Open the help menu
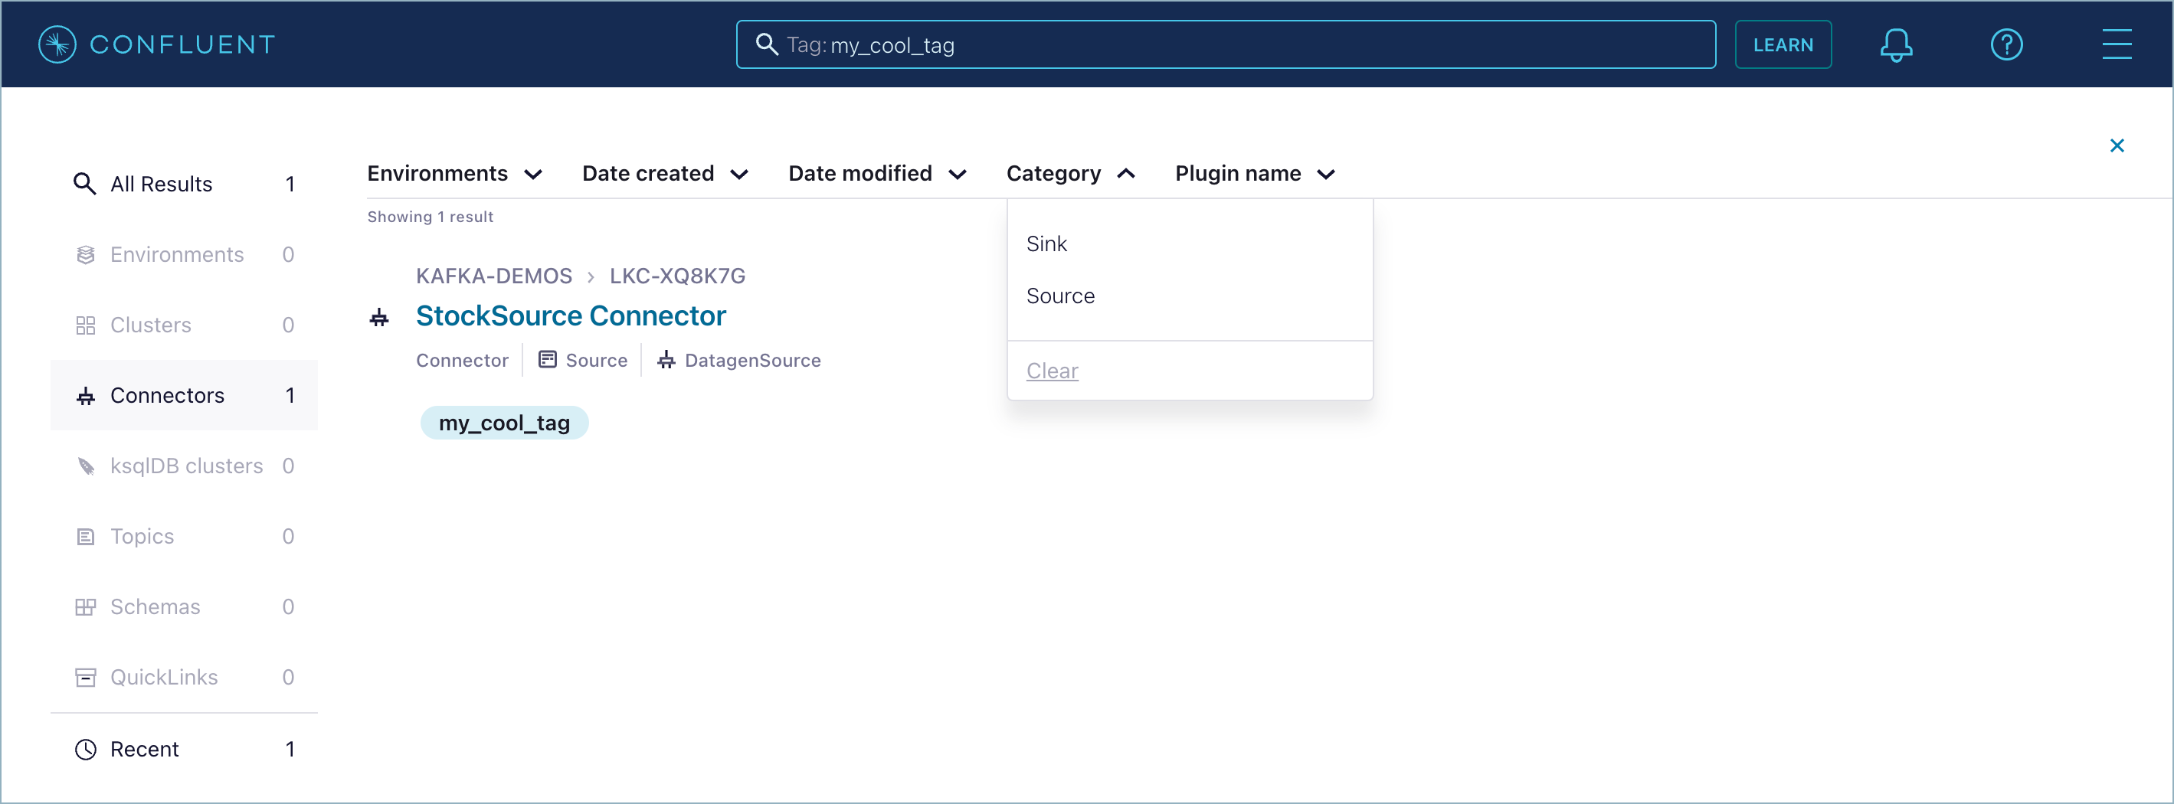 2008,44
